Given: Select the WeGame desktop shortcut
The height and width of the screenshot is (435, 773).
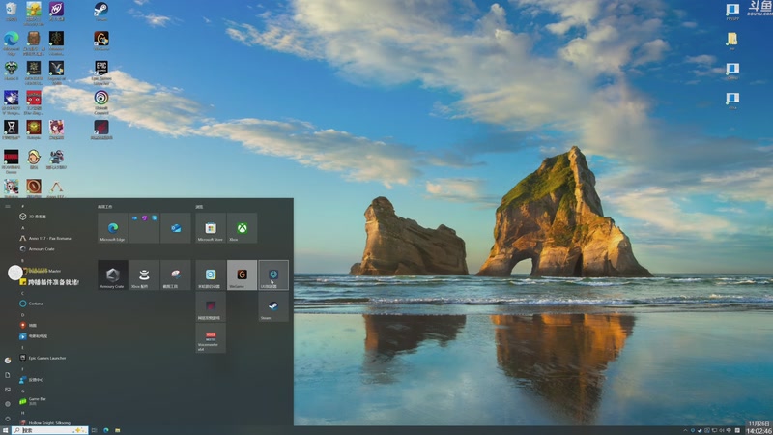Looking at the screenshot, I should point(101,42).
